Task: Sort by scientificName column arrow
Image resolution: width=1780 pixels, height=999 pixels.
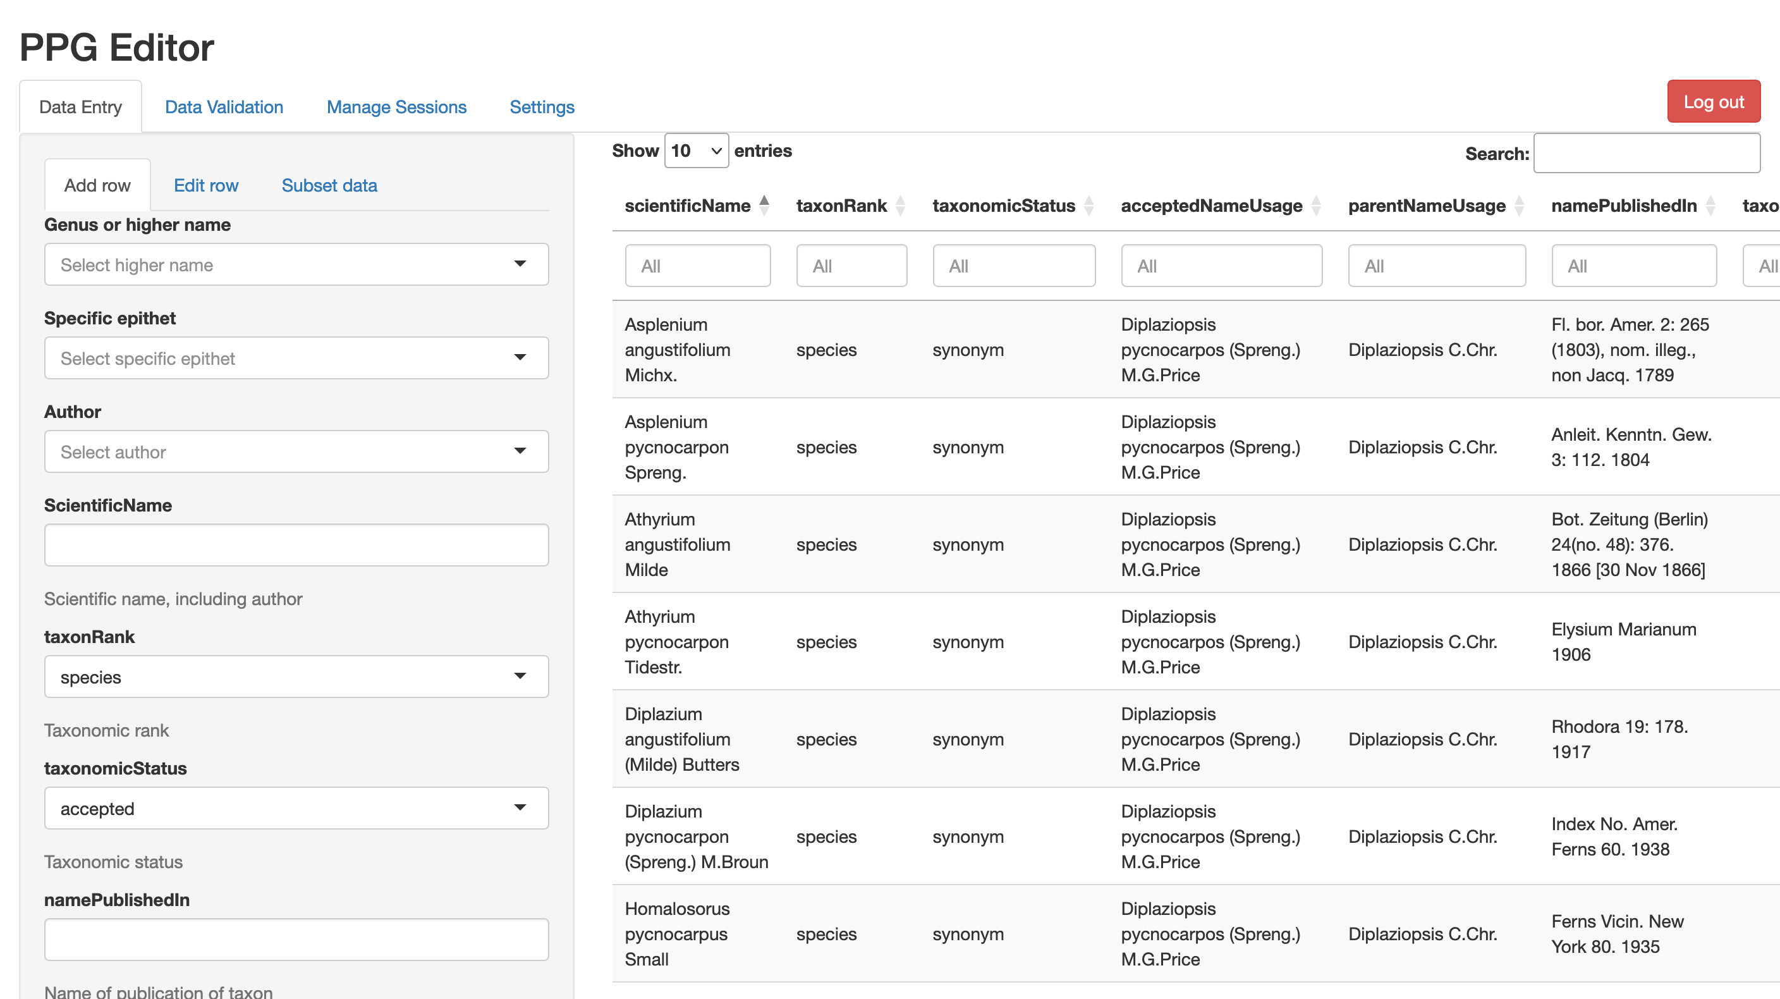Action: click(x=764, y=205)
